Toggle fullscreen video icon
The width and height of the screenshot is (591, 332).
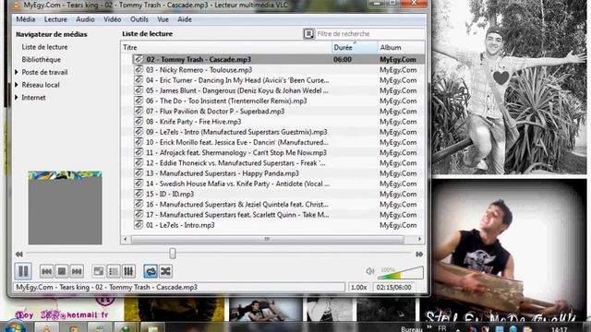coord(99,271)
